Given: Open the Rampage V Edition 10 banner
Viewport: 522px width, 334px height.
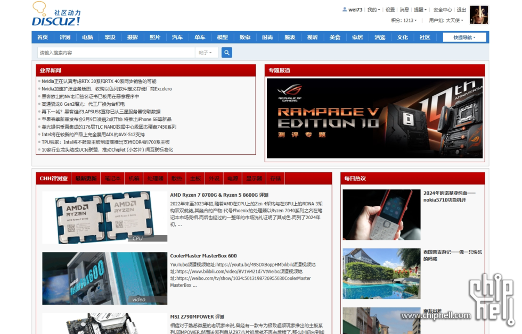Looking at the screenshot, I should [x=374, y=118].
